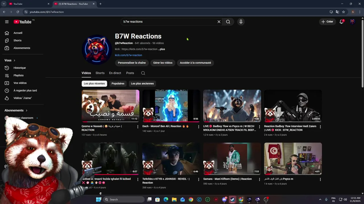Open options for Badboy 7low vs Psyco m video

(x=259, y=127)
